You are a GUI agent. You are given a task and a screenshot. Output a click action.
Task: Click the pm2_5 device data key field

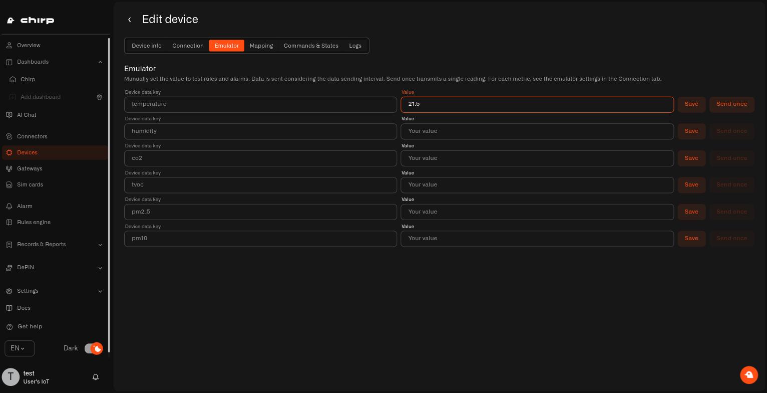click(260, 212)
